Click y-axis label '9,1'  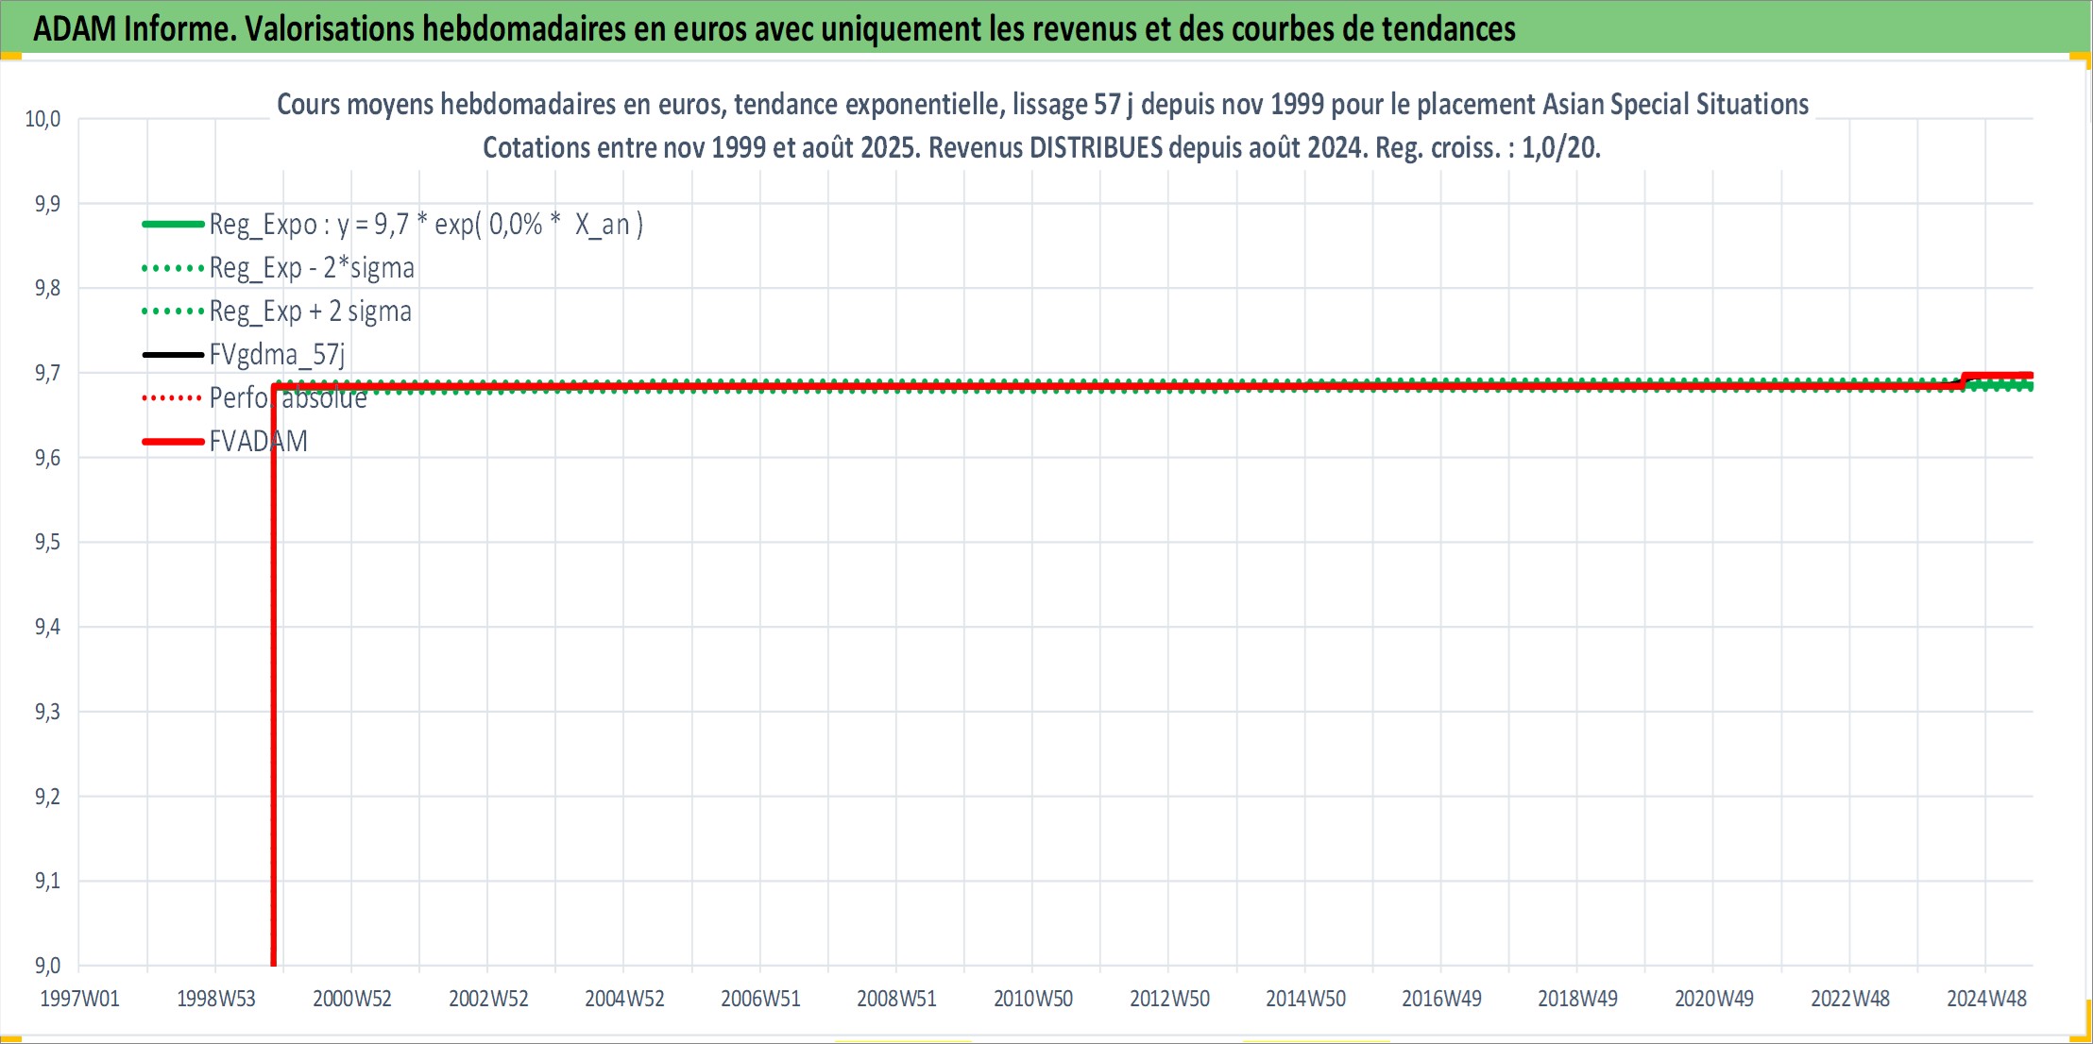pos(47,881)
